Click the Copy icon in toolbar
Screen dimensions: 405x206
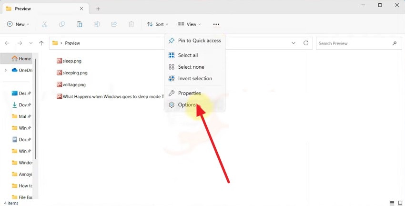click(x=62, y=24)
